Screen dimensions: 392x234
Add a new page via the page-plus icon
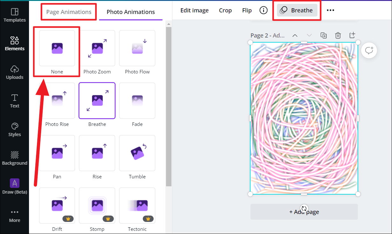[x=352, y=35]
